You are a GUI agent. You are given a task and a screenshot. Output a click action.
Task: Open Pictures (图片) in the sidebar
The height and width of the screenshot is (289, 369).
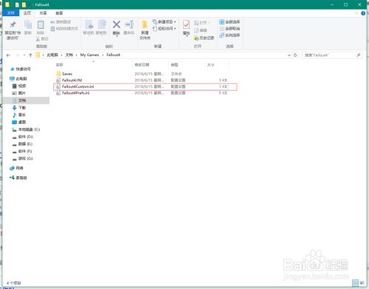click(x=19, y=93)
